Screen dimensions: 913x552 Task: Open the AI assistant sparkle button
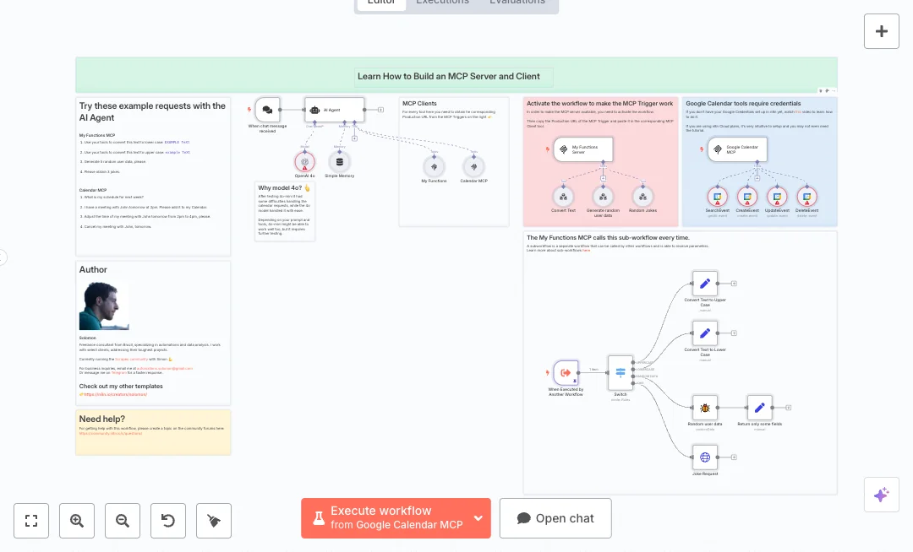click(881, 495)
